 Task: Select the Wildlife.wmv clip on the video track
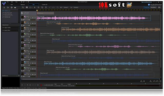pyautogui.click(x=45, y=13)
